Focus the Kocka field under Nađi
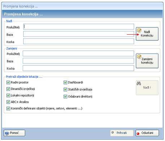This screenshot has height=141, width=165. [x=79, y=41]
